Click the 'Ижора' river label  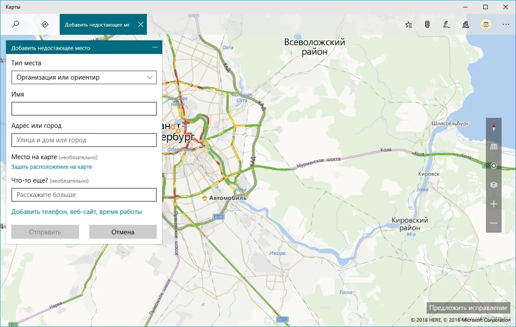(277, 253)
